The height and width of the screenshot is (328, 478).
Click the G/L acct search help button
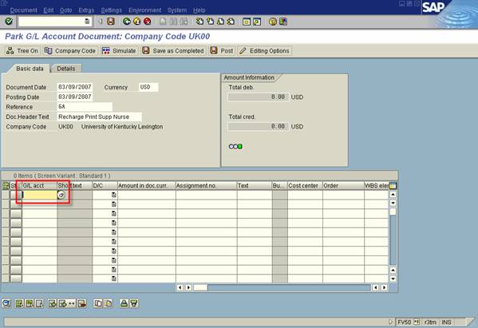point(61,195)
